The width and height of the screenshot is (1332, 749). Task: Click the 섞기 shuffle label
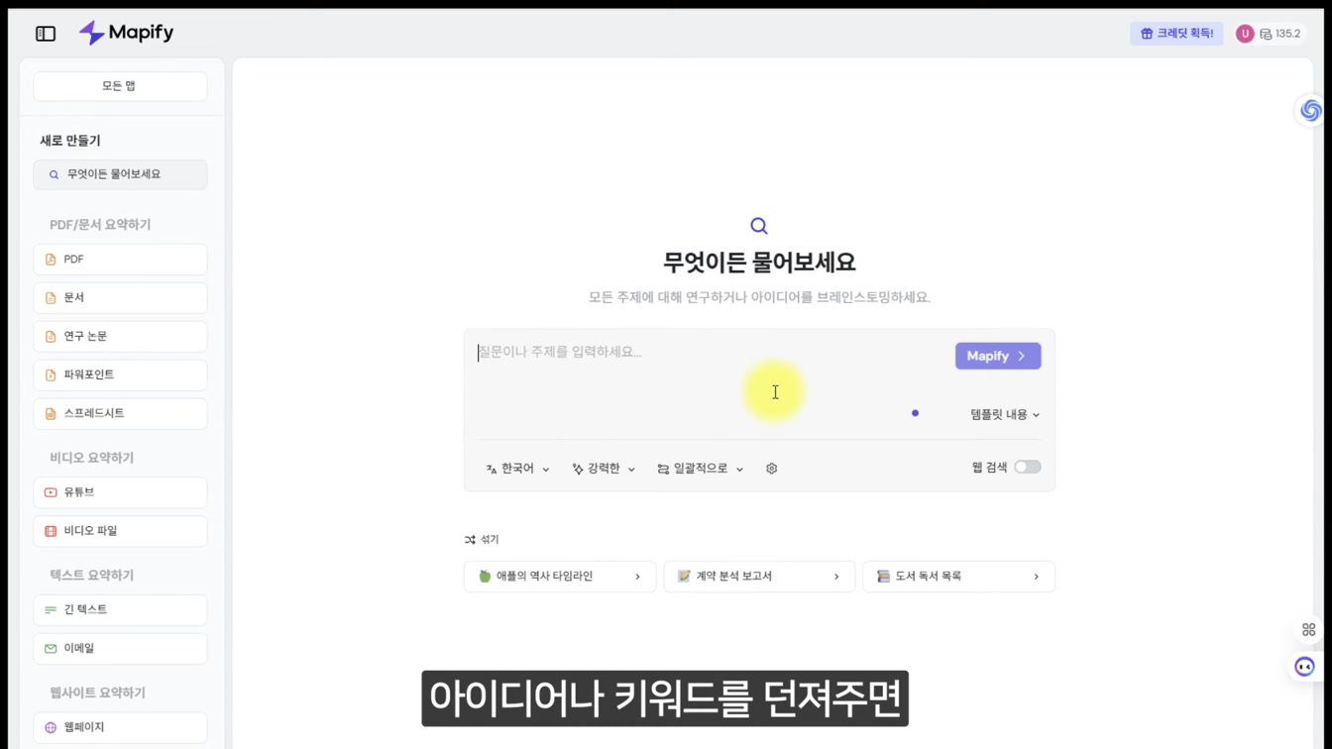coord(490,540)
